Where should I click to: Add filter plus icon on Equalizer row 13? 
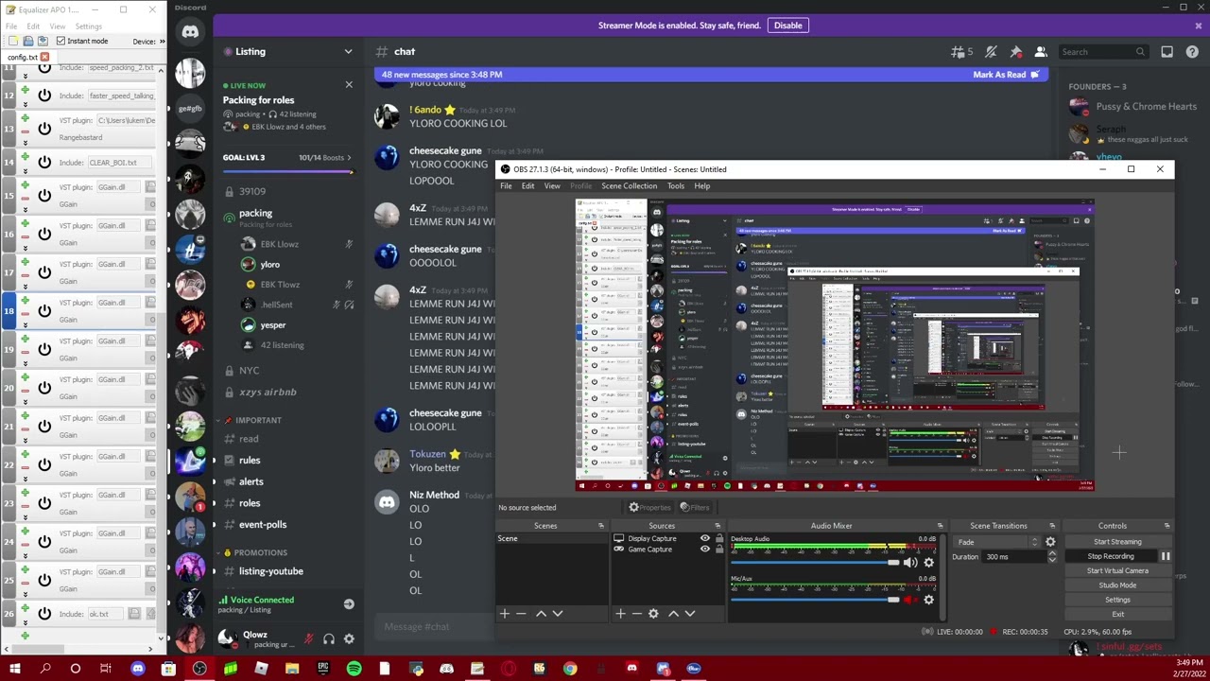[25, 116]
